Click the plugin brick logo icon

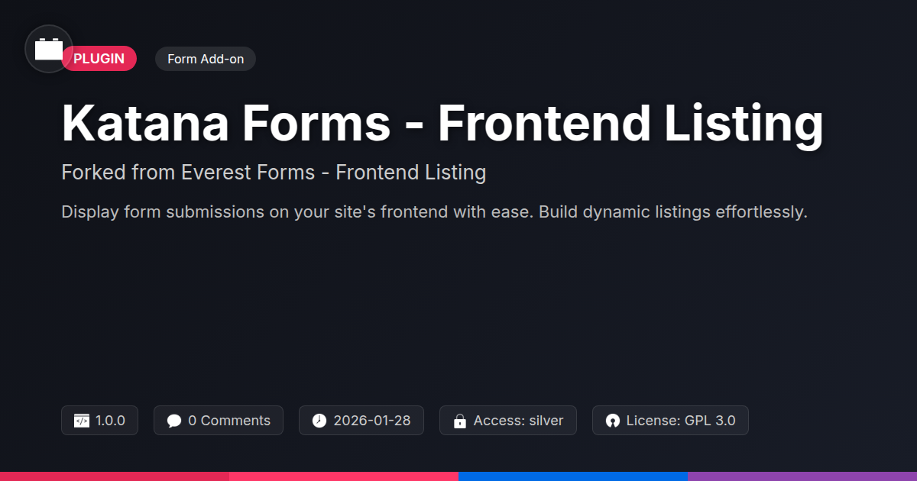coord(49,50)
